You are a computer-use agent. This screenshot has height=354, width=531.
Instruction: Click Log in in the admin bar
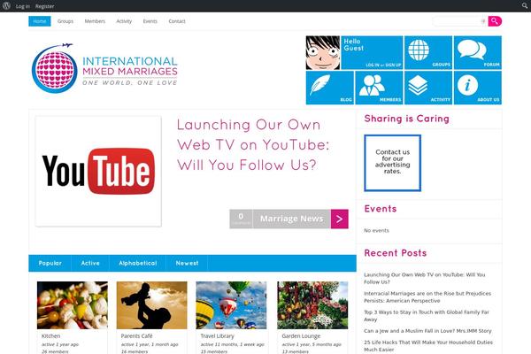23,6
